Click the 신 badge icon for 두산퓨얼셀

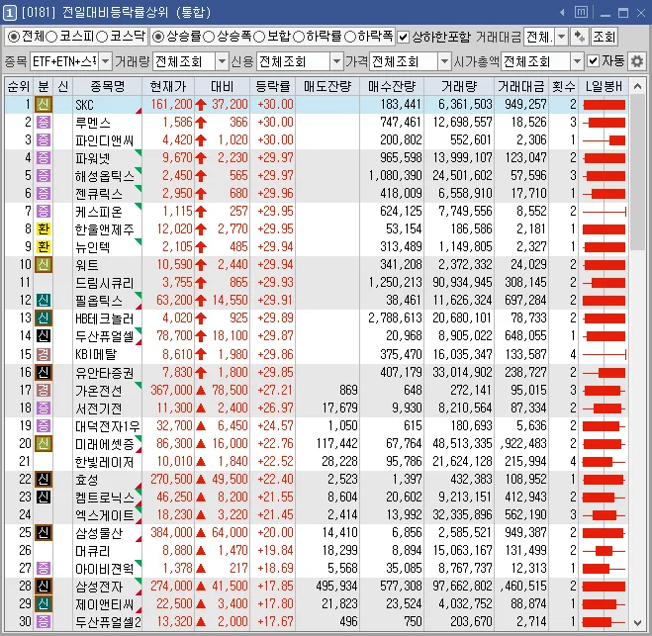tap(44, 336)
